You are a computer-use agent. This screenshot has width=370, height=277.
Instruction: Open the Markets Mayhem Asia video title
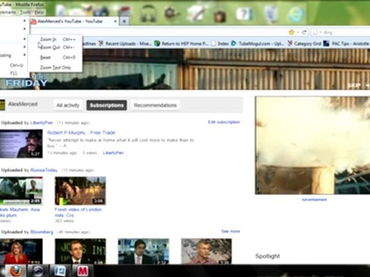[x=20, y=212]
